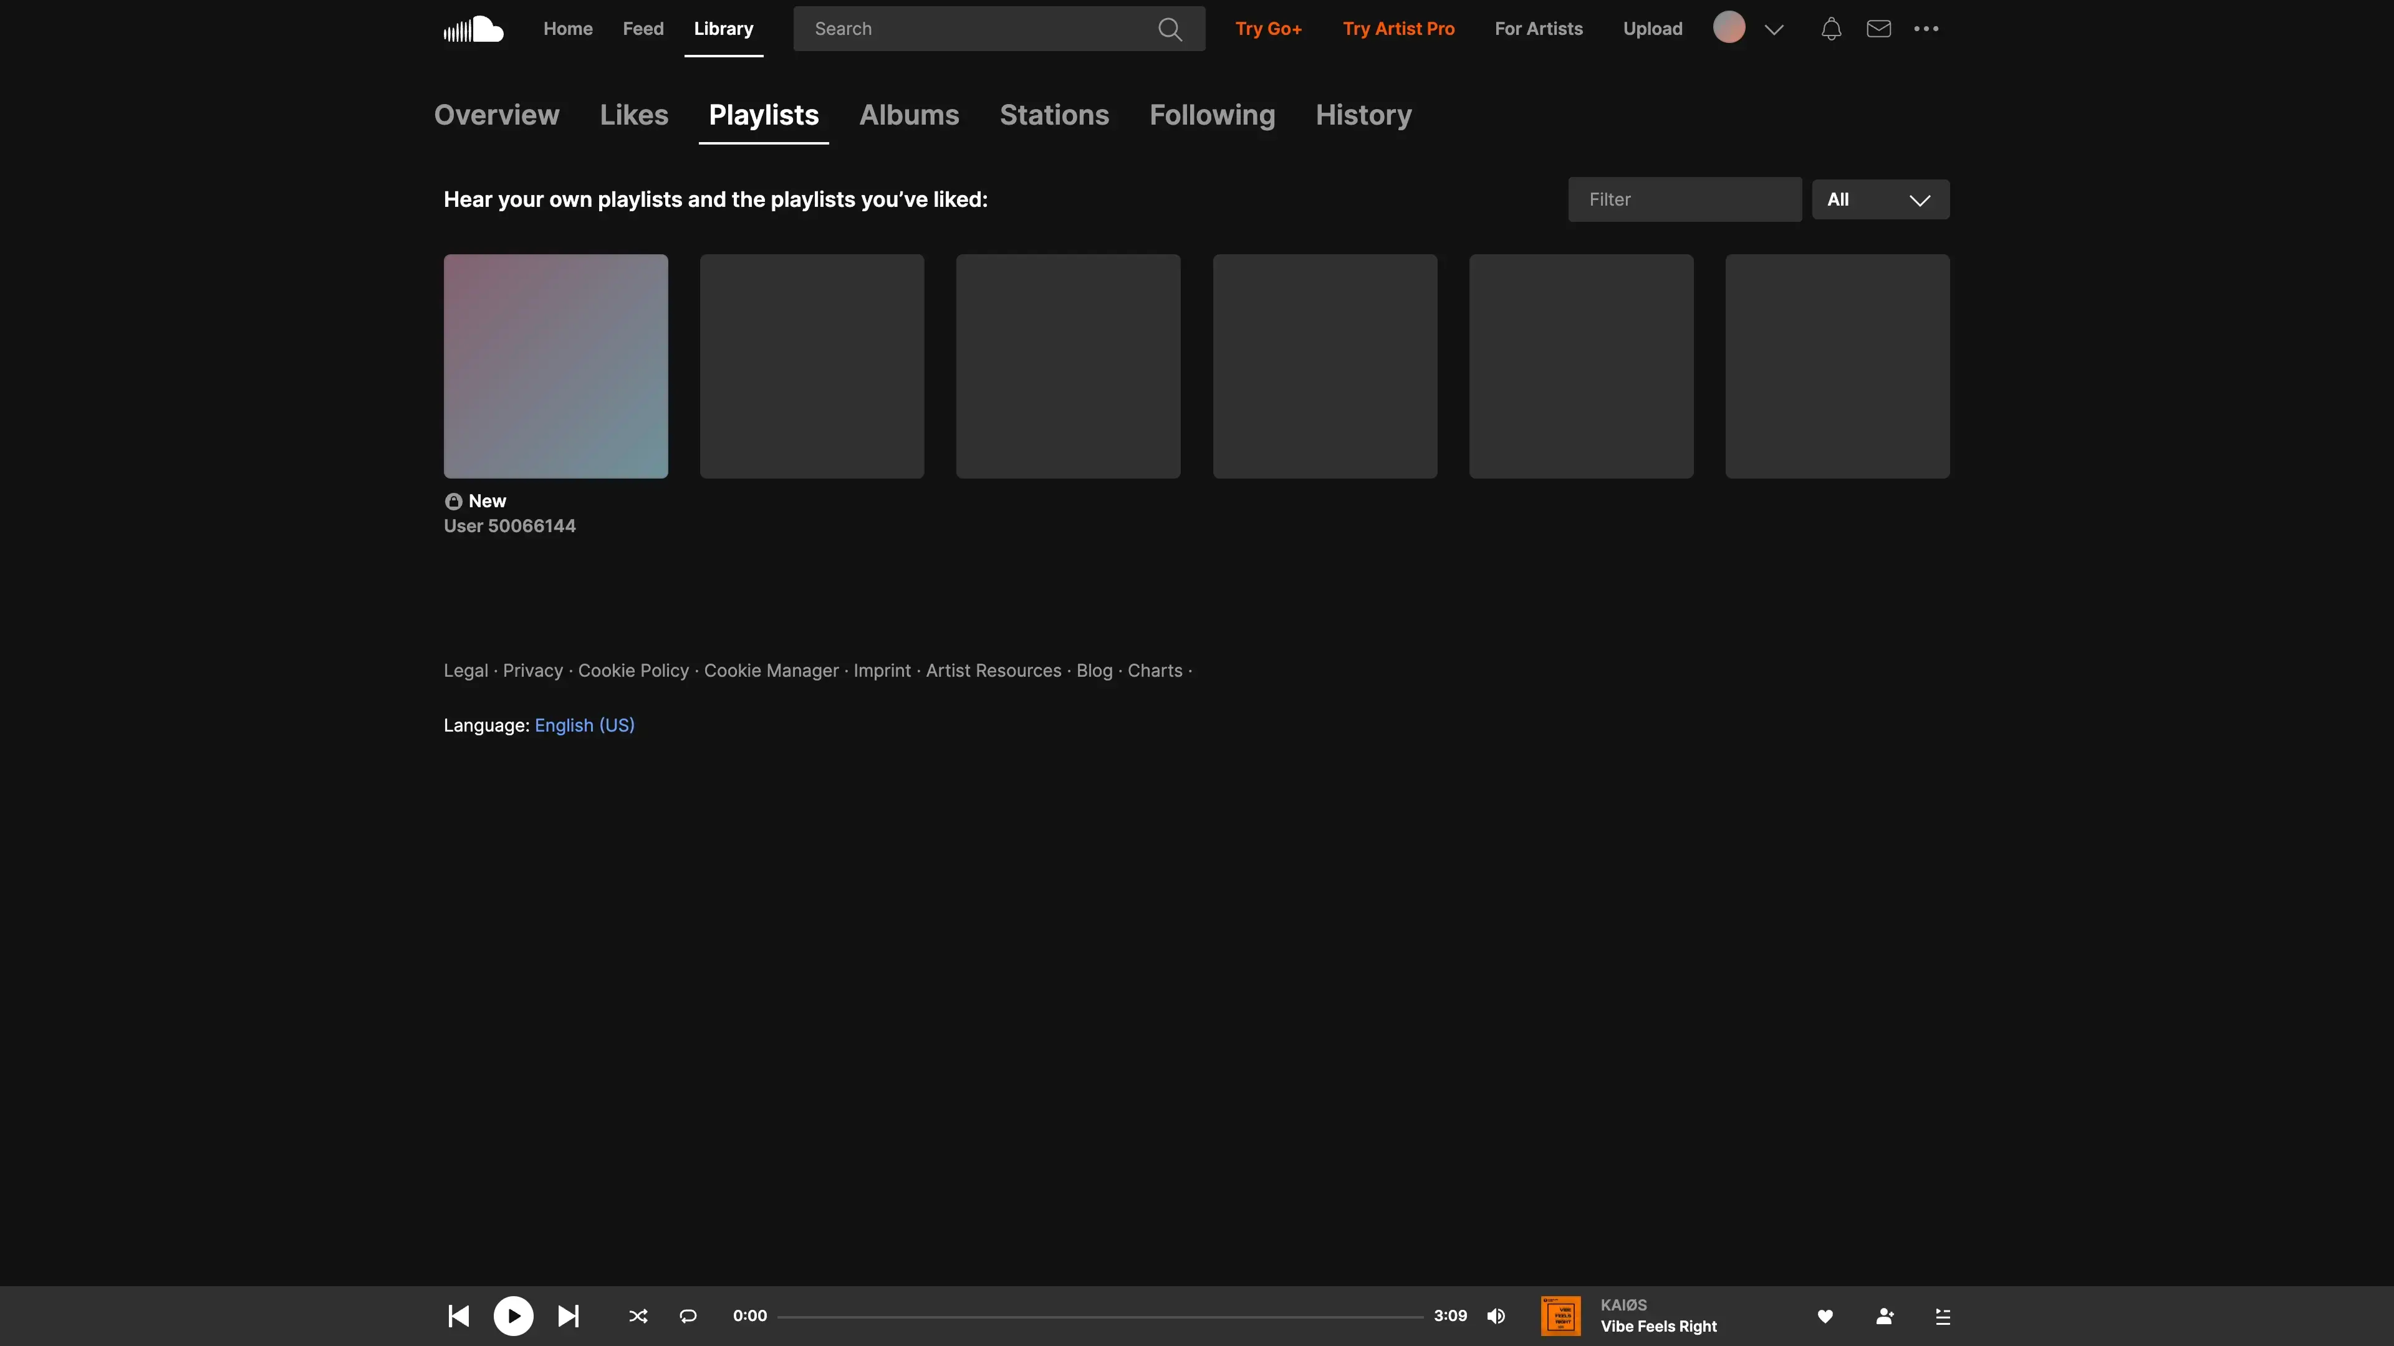
Task: Click the search magnifier icon
Action: (x=1169, y=29)
